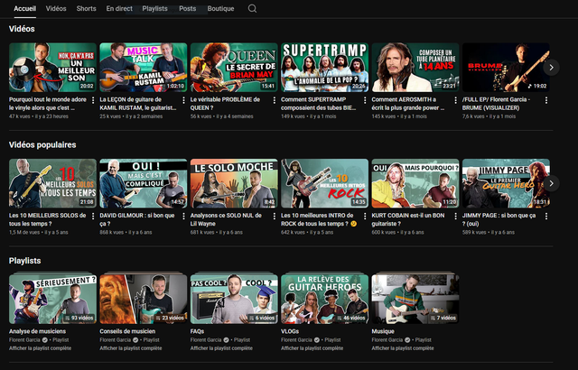Open 'DAVID GILMOUR : si bon que ça' title
Screen dimensions: 578x370
tap(137, 219)
